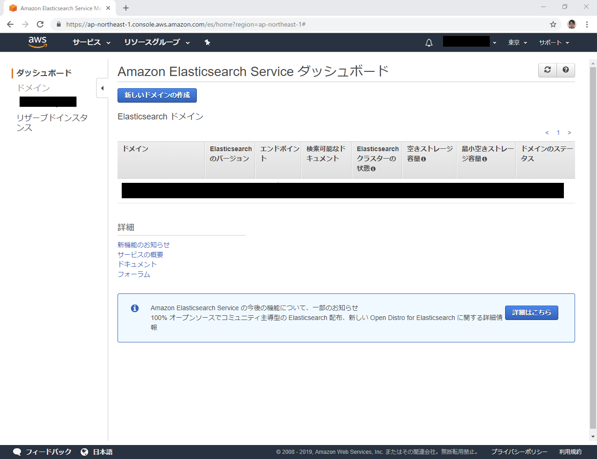
Task: Open フォーラム link
Action: pyautogui.click(x=134, y=274)
